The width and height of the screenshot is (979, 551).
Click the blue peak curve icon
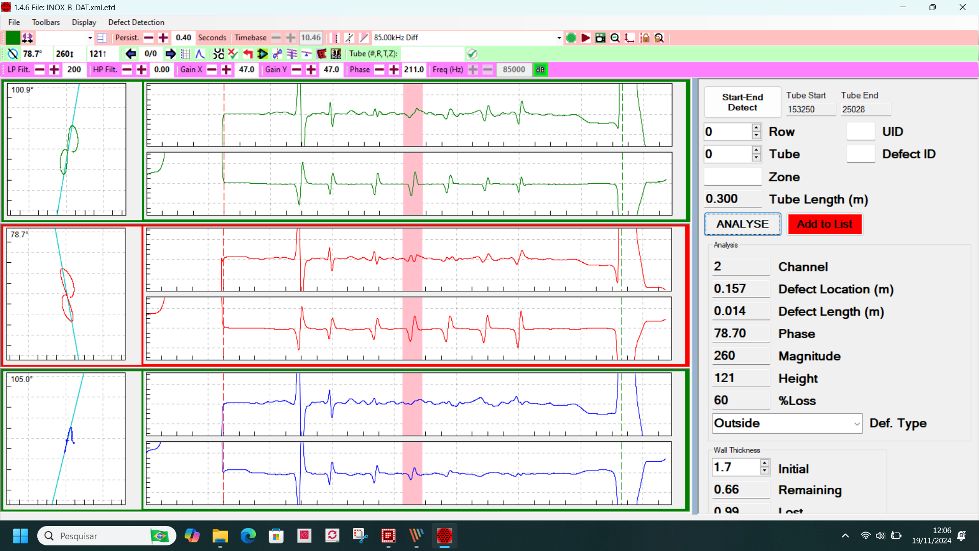[x=200, y=54]
